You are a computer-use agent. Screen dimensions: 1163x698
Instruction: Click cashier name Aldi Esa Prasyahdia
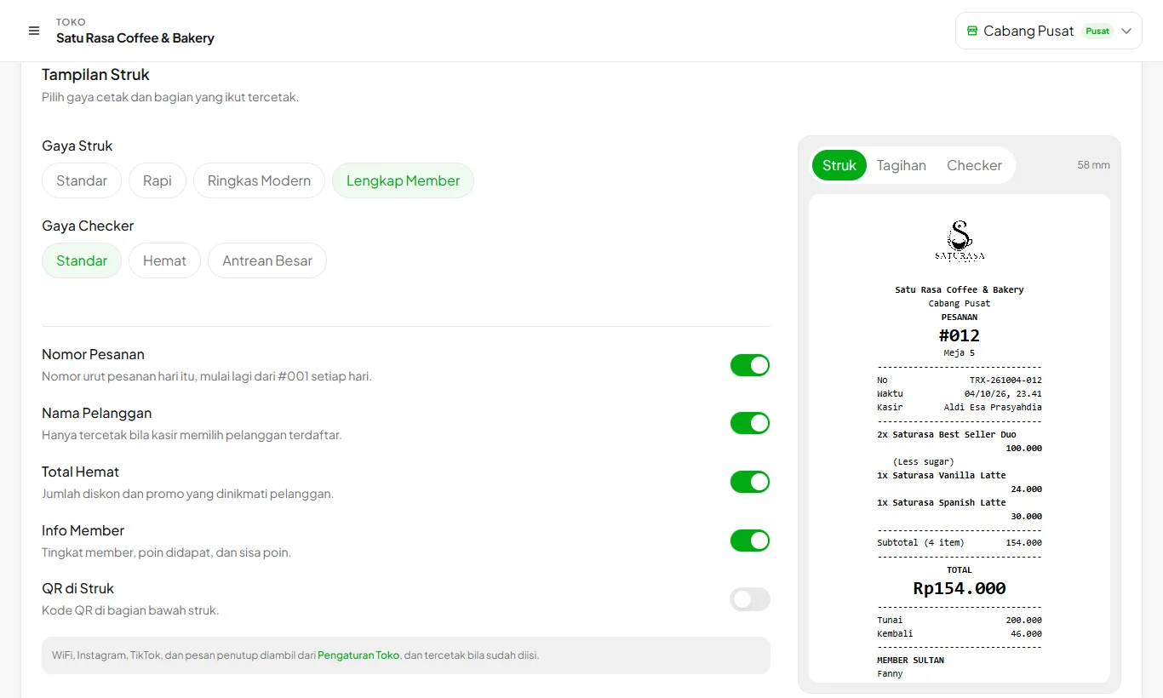993,408
